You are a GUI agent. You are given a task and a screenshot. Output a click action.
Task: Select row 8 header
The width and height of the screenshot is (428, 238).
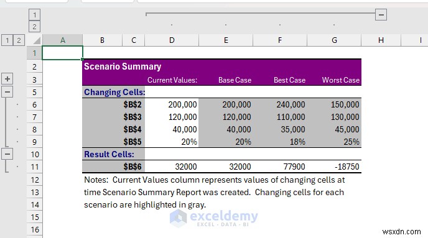[x=35, y=129]
